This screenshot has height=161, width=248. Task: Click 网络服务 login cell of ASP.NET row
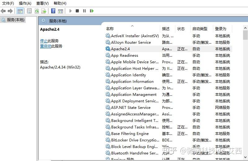[x=222, y=108]
